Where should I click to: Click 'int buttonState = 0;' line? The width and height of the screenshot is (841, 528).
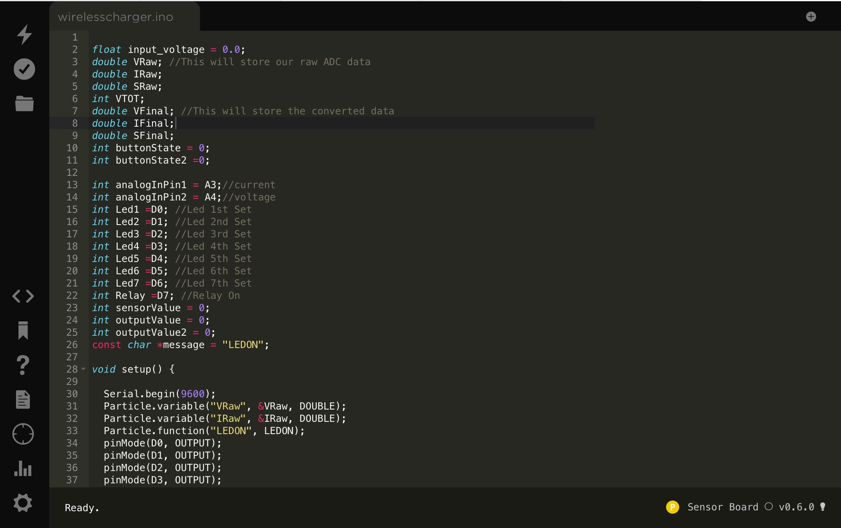point(151,148)
